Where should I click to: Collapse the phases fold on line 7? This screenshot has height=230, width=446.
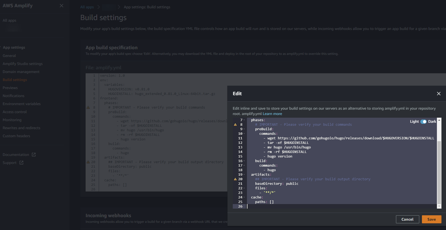(244, 120)
